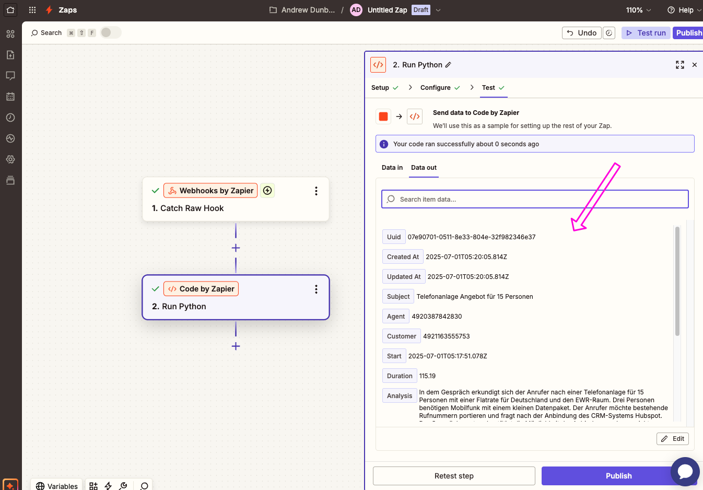Select the Catch Raw Hook step label
Viewport: 703px width, 490px height.
pyautogui.click(x=188, y=208)
